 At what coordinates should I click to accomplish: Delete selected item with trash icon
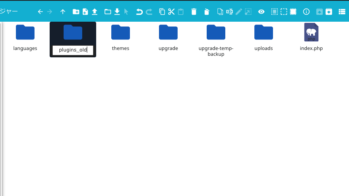coord(194,12)
